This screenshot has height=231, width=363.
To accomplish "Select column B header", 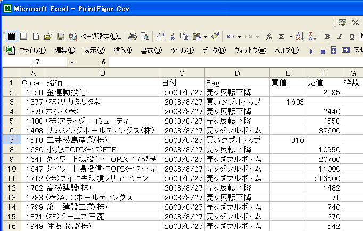I will pyautogui.click(x=102, y=73).
